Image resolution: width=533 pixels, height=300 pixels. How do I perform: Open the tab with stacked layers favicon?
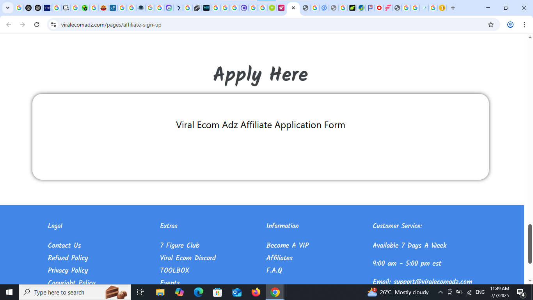(141, 8)
